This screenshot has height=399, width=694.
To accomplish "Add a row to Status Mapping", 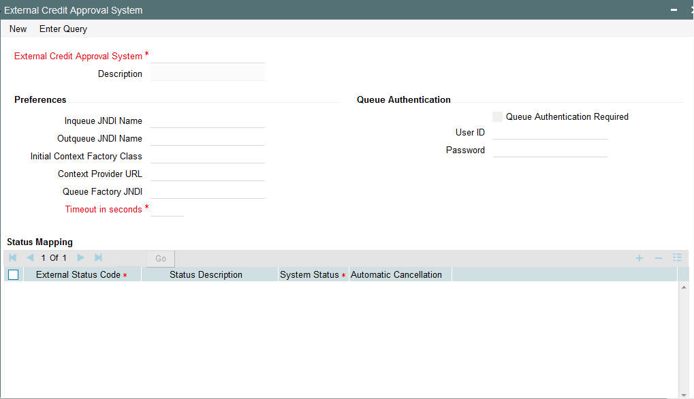I will 639,258.
